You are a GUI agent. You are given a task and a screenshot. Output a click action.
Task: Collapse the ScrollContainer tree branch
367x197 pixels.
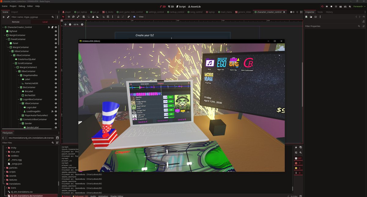[x=13, y=63]
